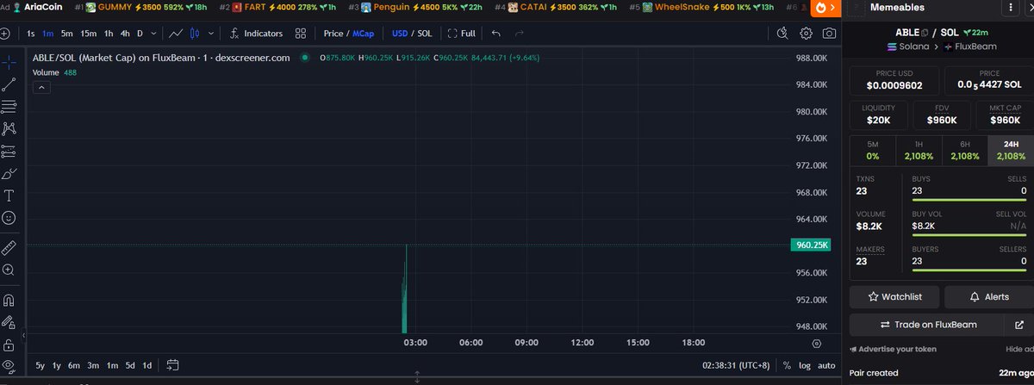The image size is (1034, 385).
Task: Select 6H stats tab
Action: click(965, 150)
